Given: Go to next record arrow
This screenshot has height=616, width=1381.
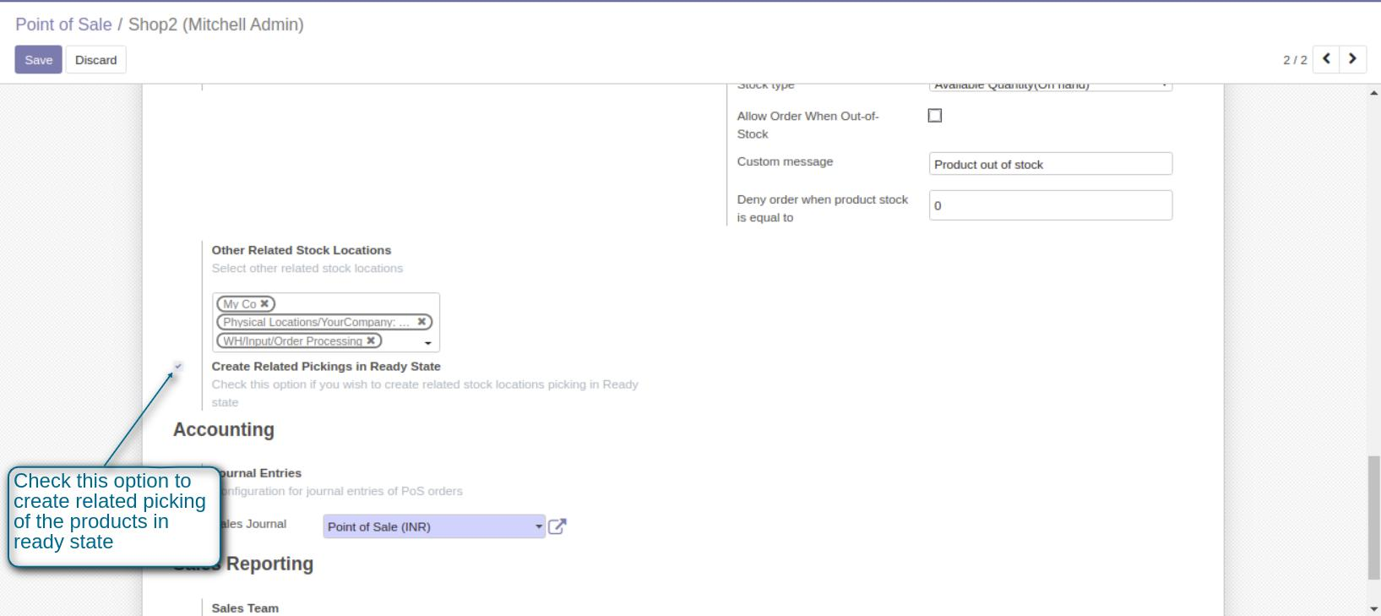Looking at the screenshot, I should click(1352, 59).
